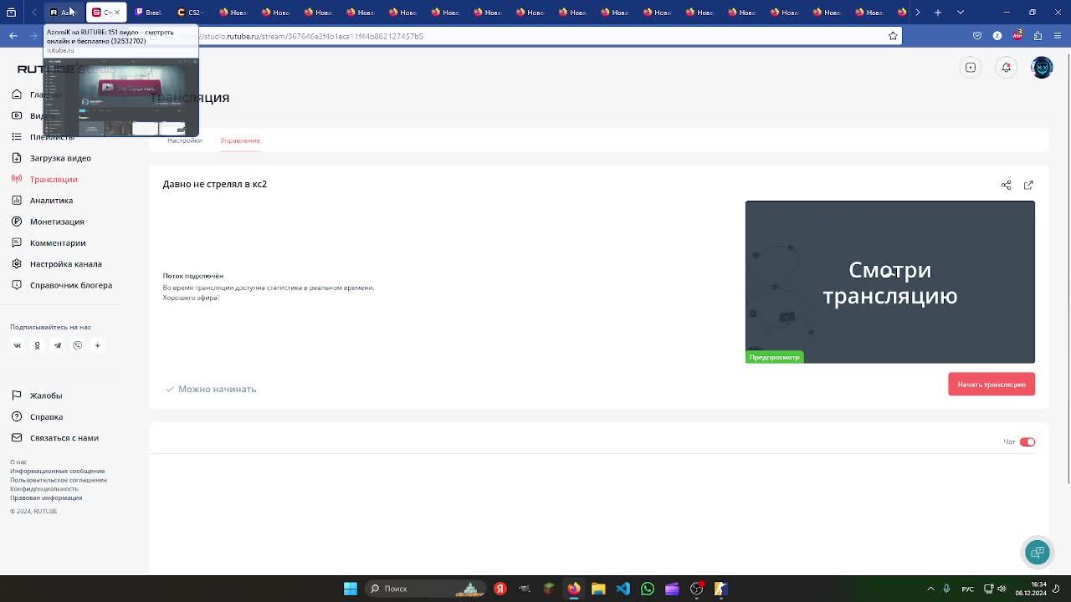Open Правовая информация footer link
This screenshot has height=602, width=1071.
pyautogui.click(x=46, y=497)
